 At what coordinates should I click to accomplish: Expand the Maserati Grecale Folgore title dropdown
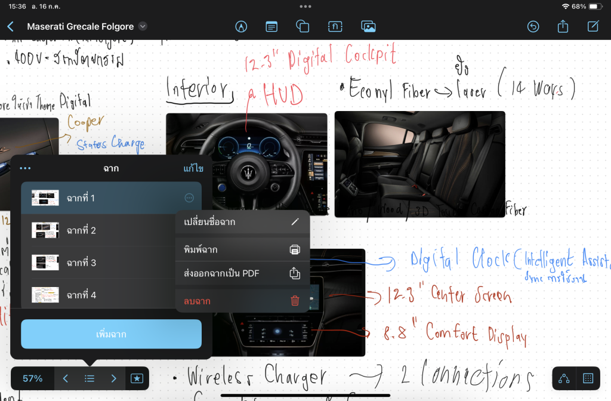143,26
